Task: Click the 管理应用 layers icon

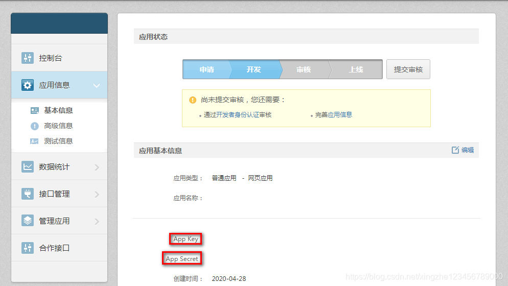Action: point(28,221)
